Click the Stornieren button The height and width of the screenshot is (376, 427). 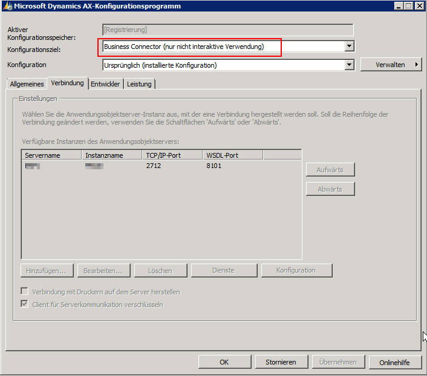[281, 362]
